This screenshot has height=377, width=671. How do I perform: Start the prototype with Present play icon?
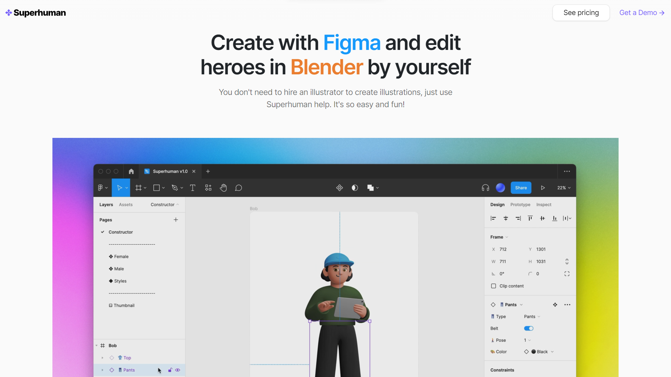(x=543, y=188)
